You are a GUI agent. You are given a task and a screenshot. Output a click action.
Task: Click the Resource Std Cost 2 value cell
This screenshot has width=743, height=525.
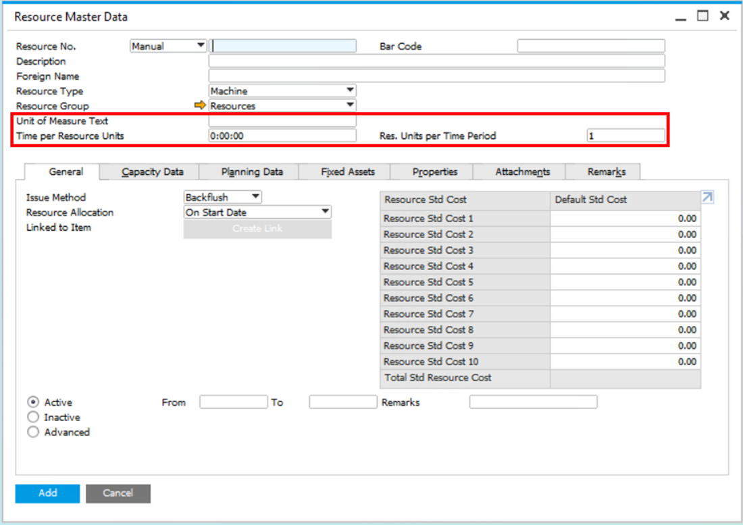coord(625,234)
